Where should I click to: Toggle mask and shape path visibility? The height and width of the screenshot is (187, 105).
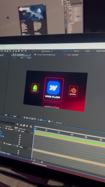click(x=29, y=118)
